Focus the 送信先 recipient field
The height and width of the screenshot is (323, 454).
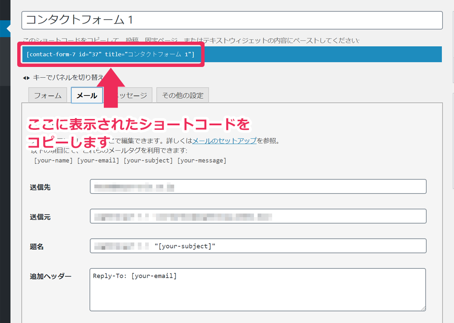258,186
